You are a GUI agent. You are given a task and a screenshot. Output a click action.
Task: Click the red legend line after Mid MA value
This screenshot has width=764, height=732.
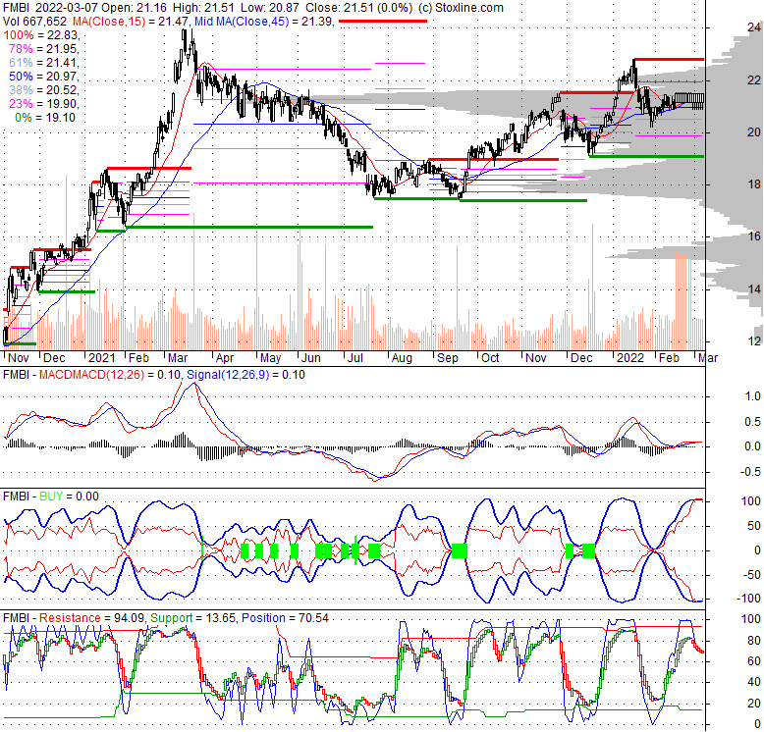[382, 21]
